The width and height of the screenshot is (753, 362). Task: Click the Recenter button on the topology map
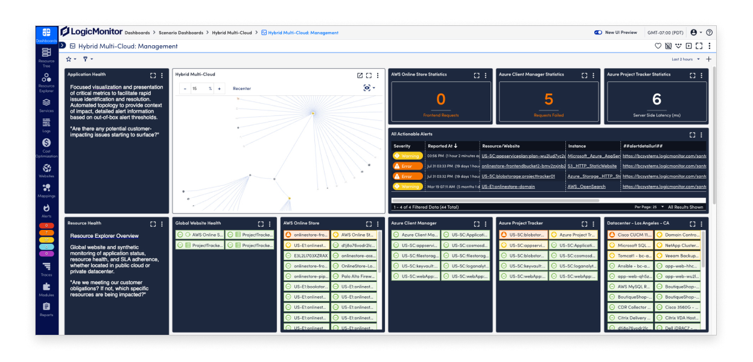[241, 87]
